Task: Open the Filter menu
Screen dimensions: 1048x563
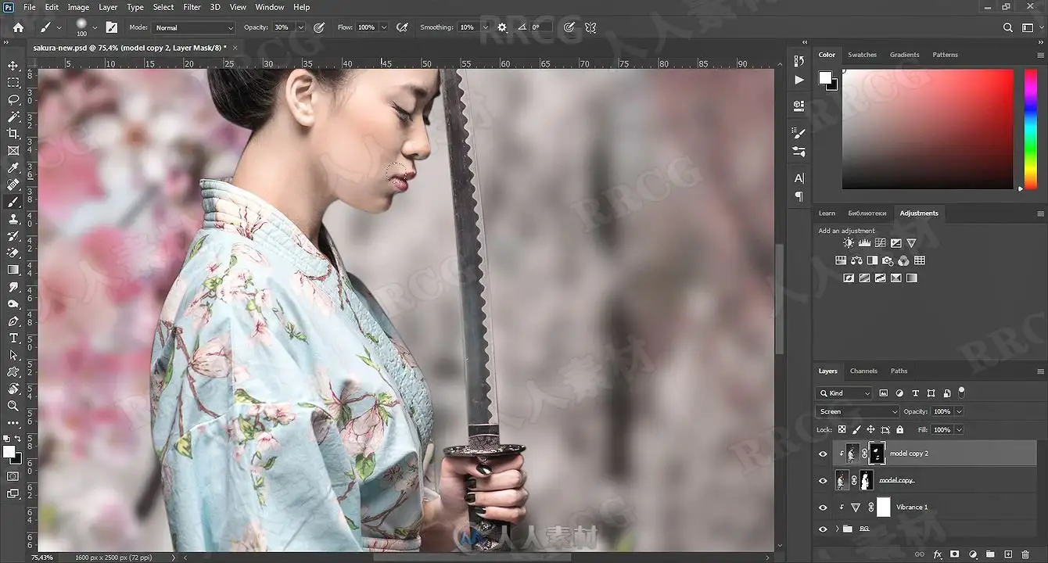Action: 192,7
